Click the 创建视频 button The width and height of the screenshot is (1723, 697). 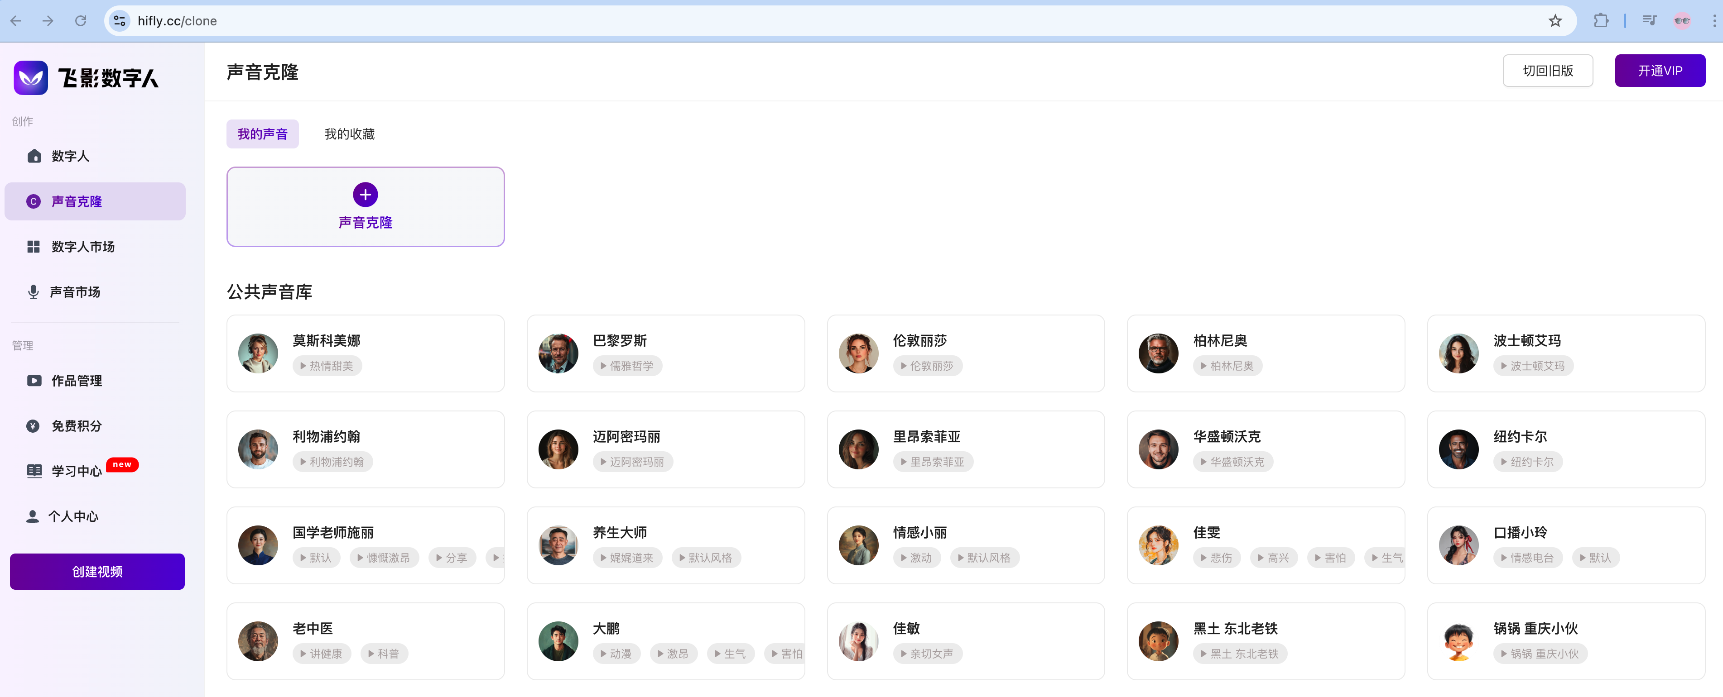97,571
